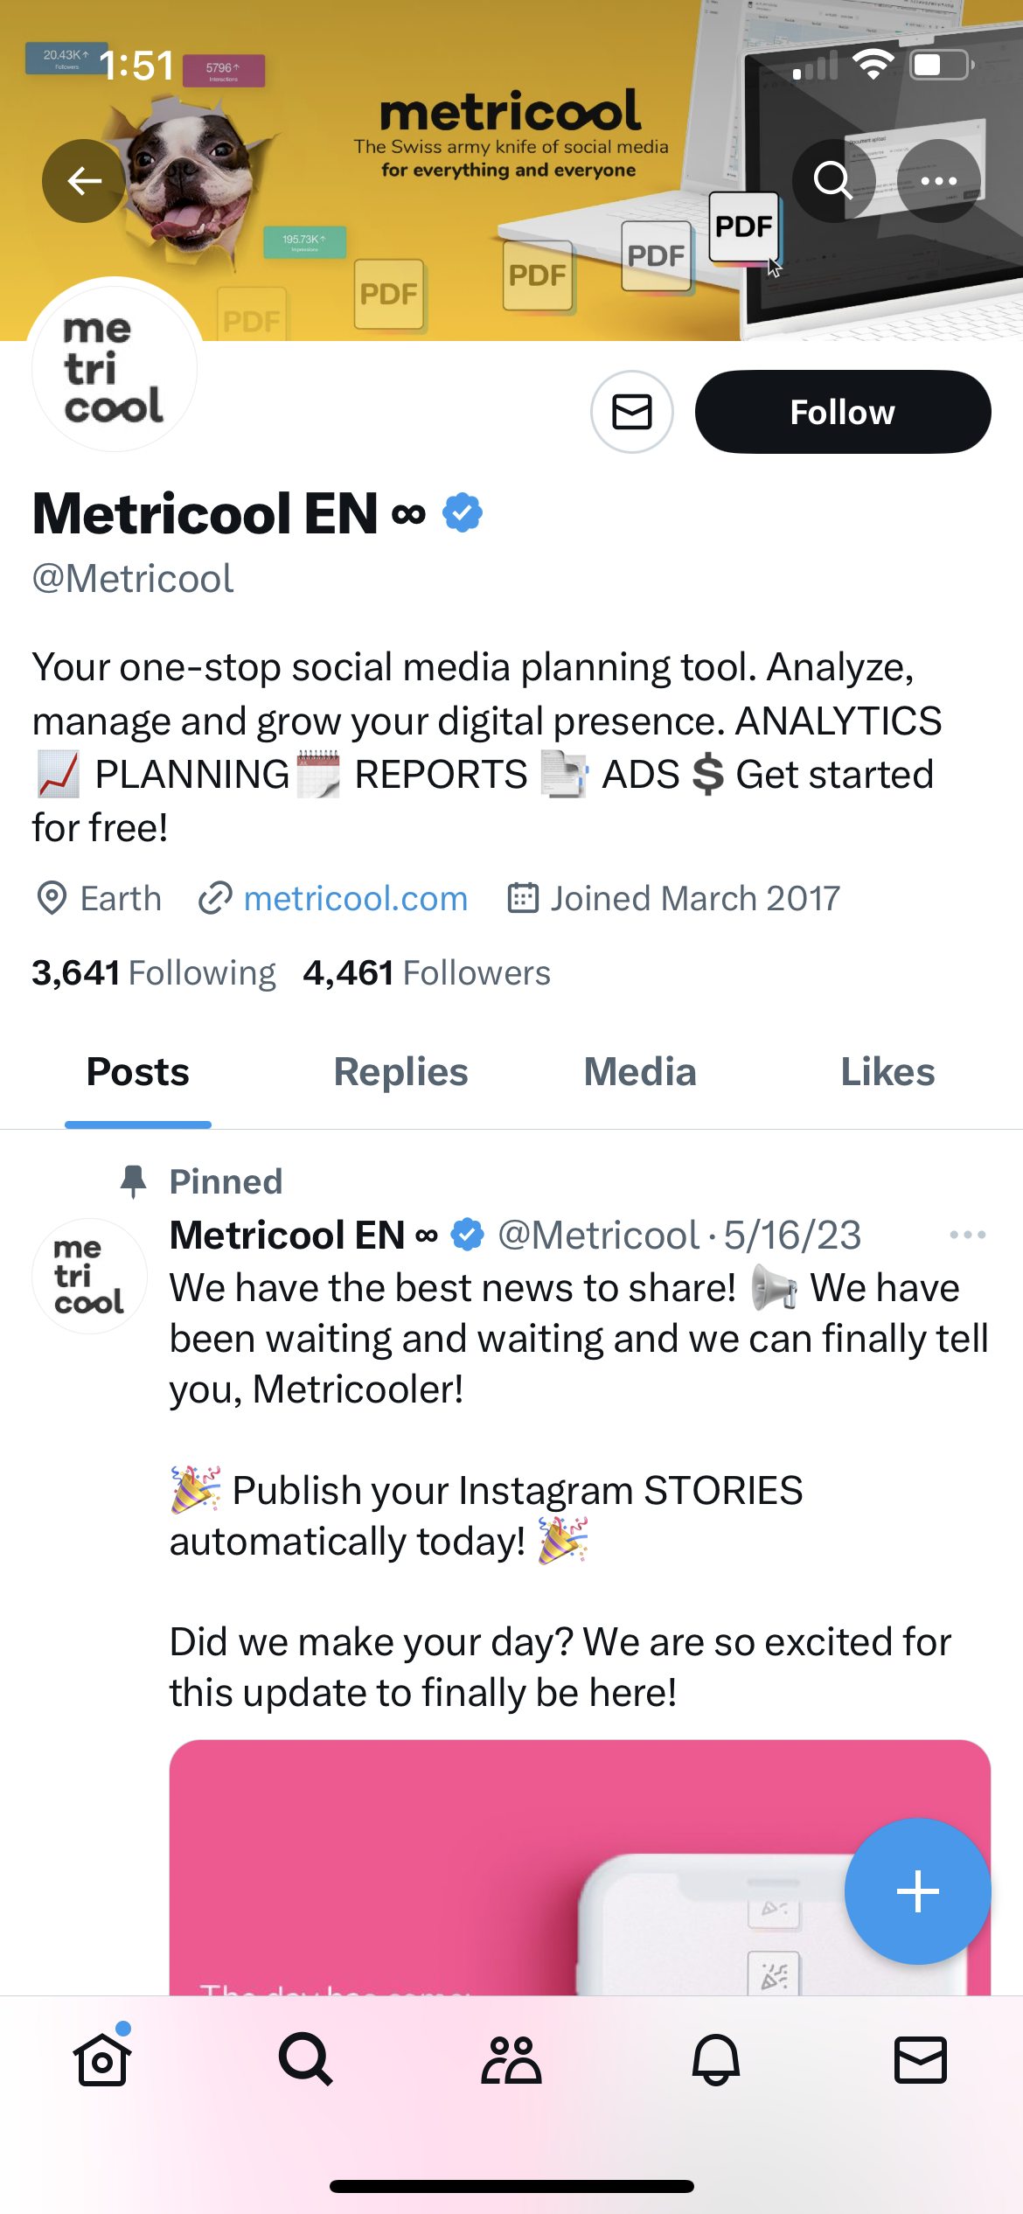
Task: Open the pinned post's pink image
Action: click(x=490, y=1862)
